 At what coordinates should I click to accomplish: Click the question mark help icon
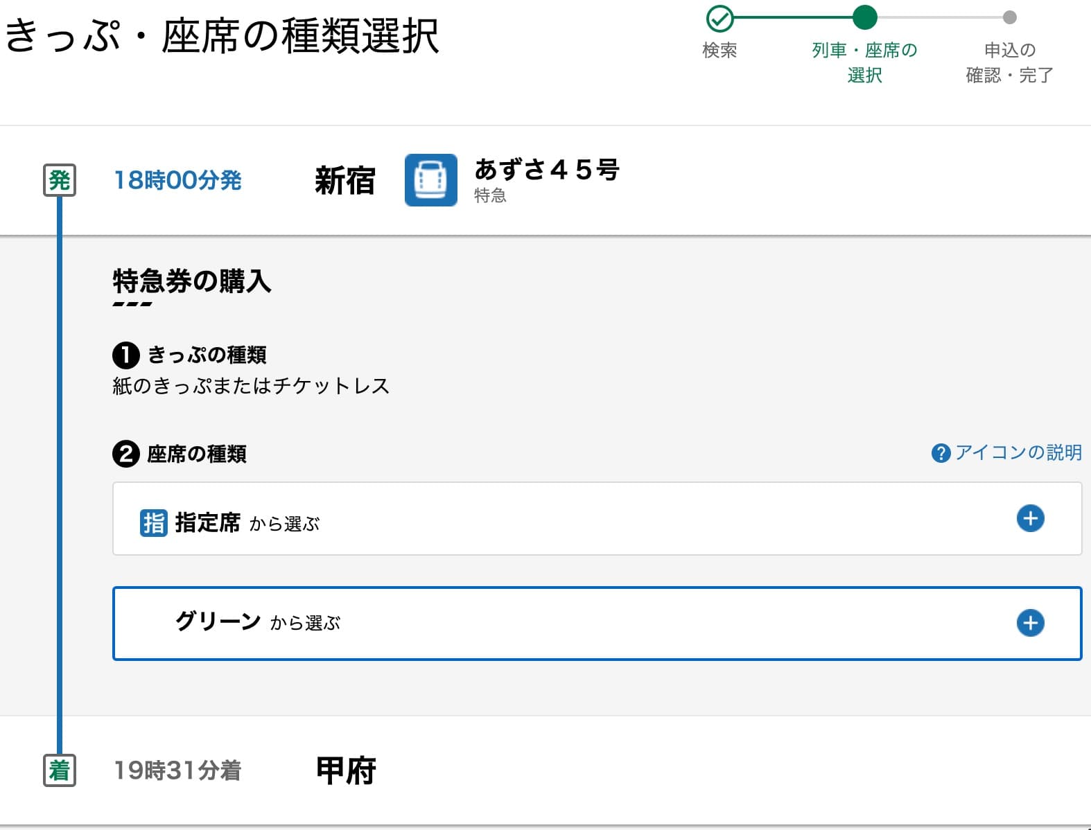[941, 453]
